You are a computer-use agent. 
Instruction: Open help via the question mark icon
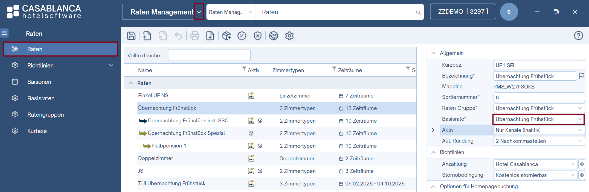click(579, 36)
